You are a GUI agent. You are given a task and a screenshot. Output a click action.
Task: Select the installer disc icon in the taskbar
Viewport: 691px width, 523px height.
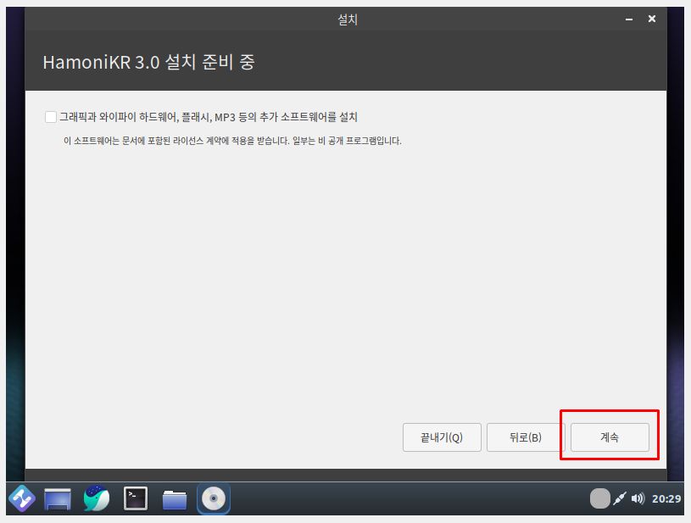[x=214, y=498]
